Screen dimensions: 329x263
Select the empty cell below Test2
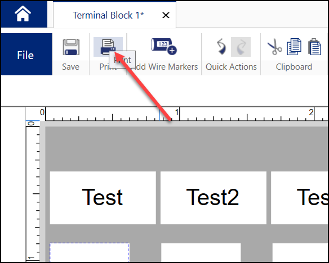201,252
